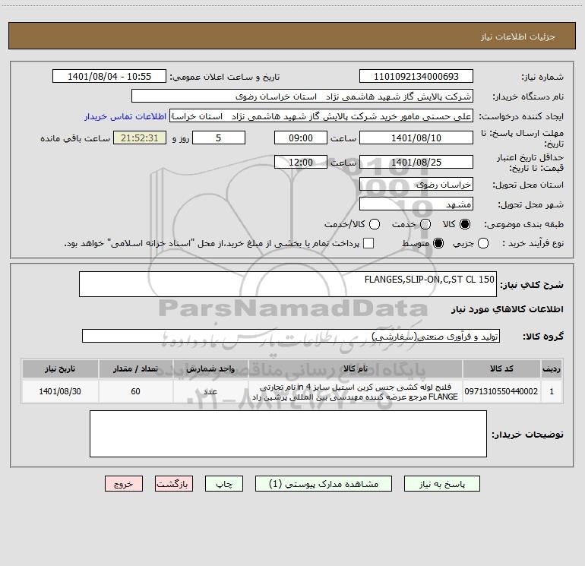This screenshot has width=585, height=566.
Task: Click the بازگشت back button
Action: tap(174, 484)
